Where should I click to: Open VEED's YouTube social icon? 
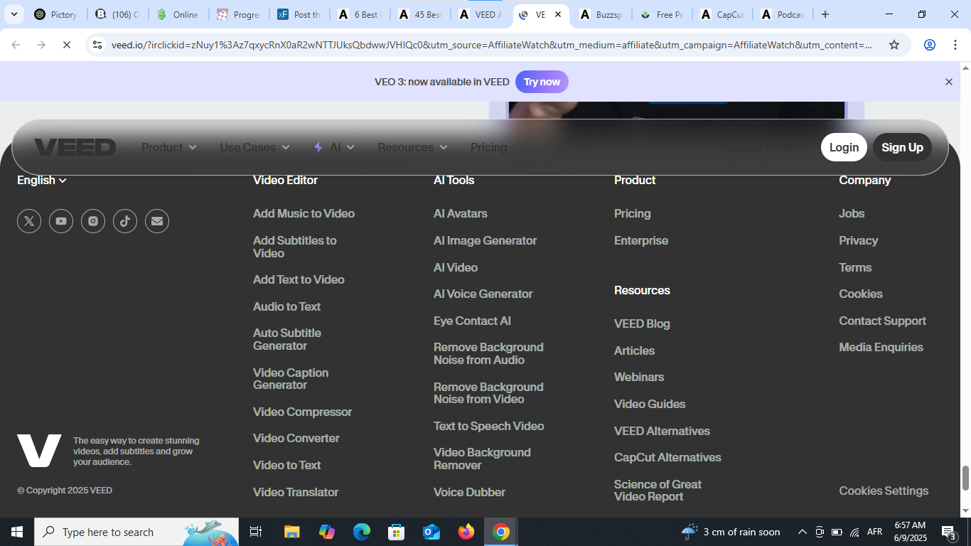[61, 221]
